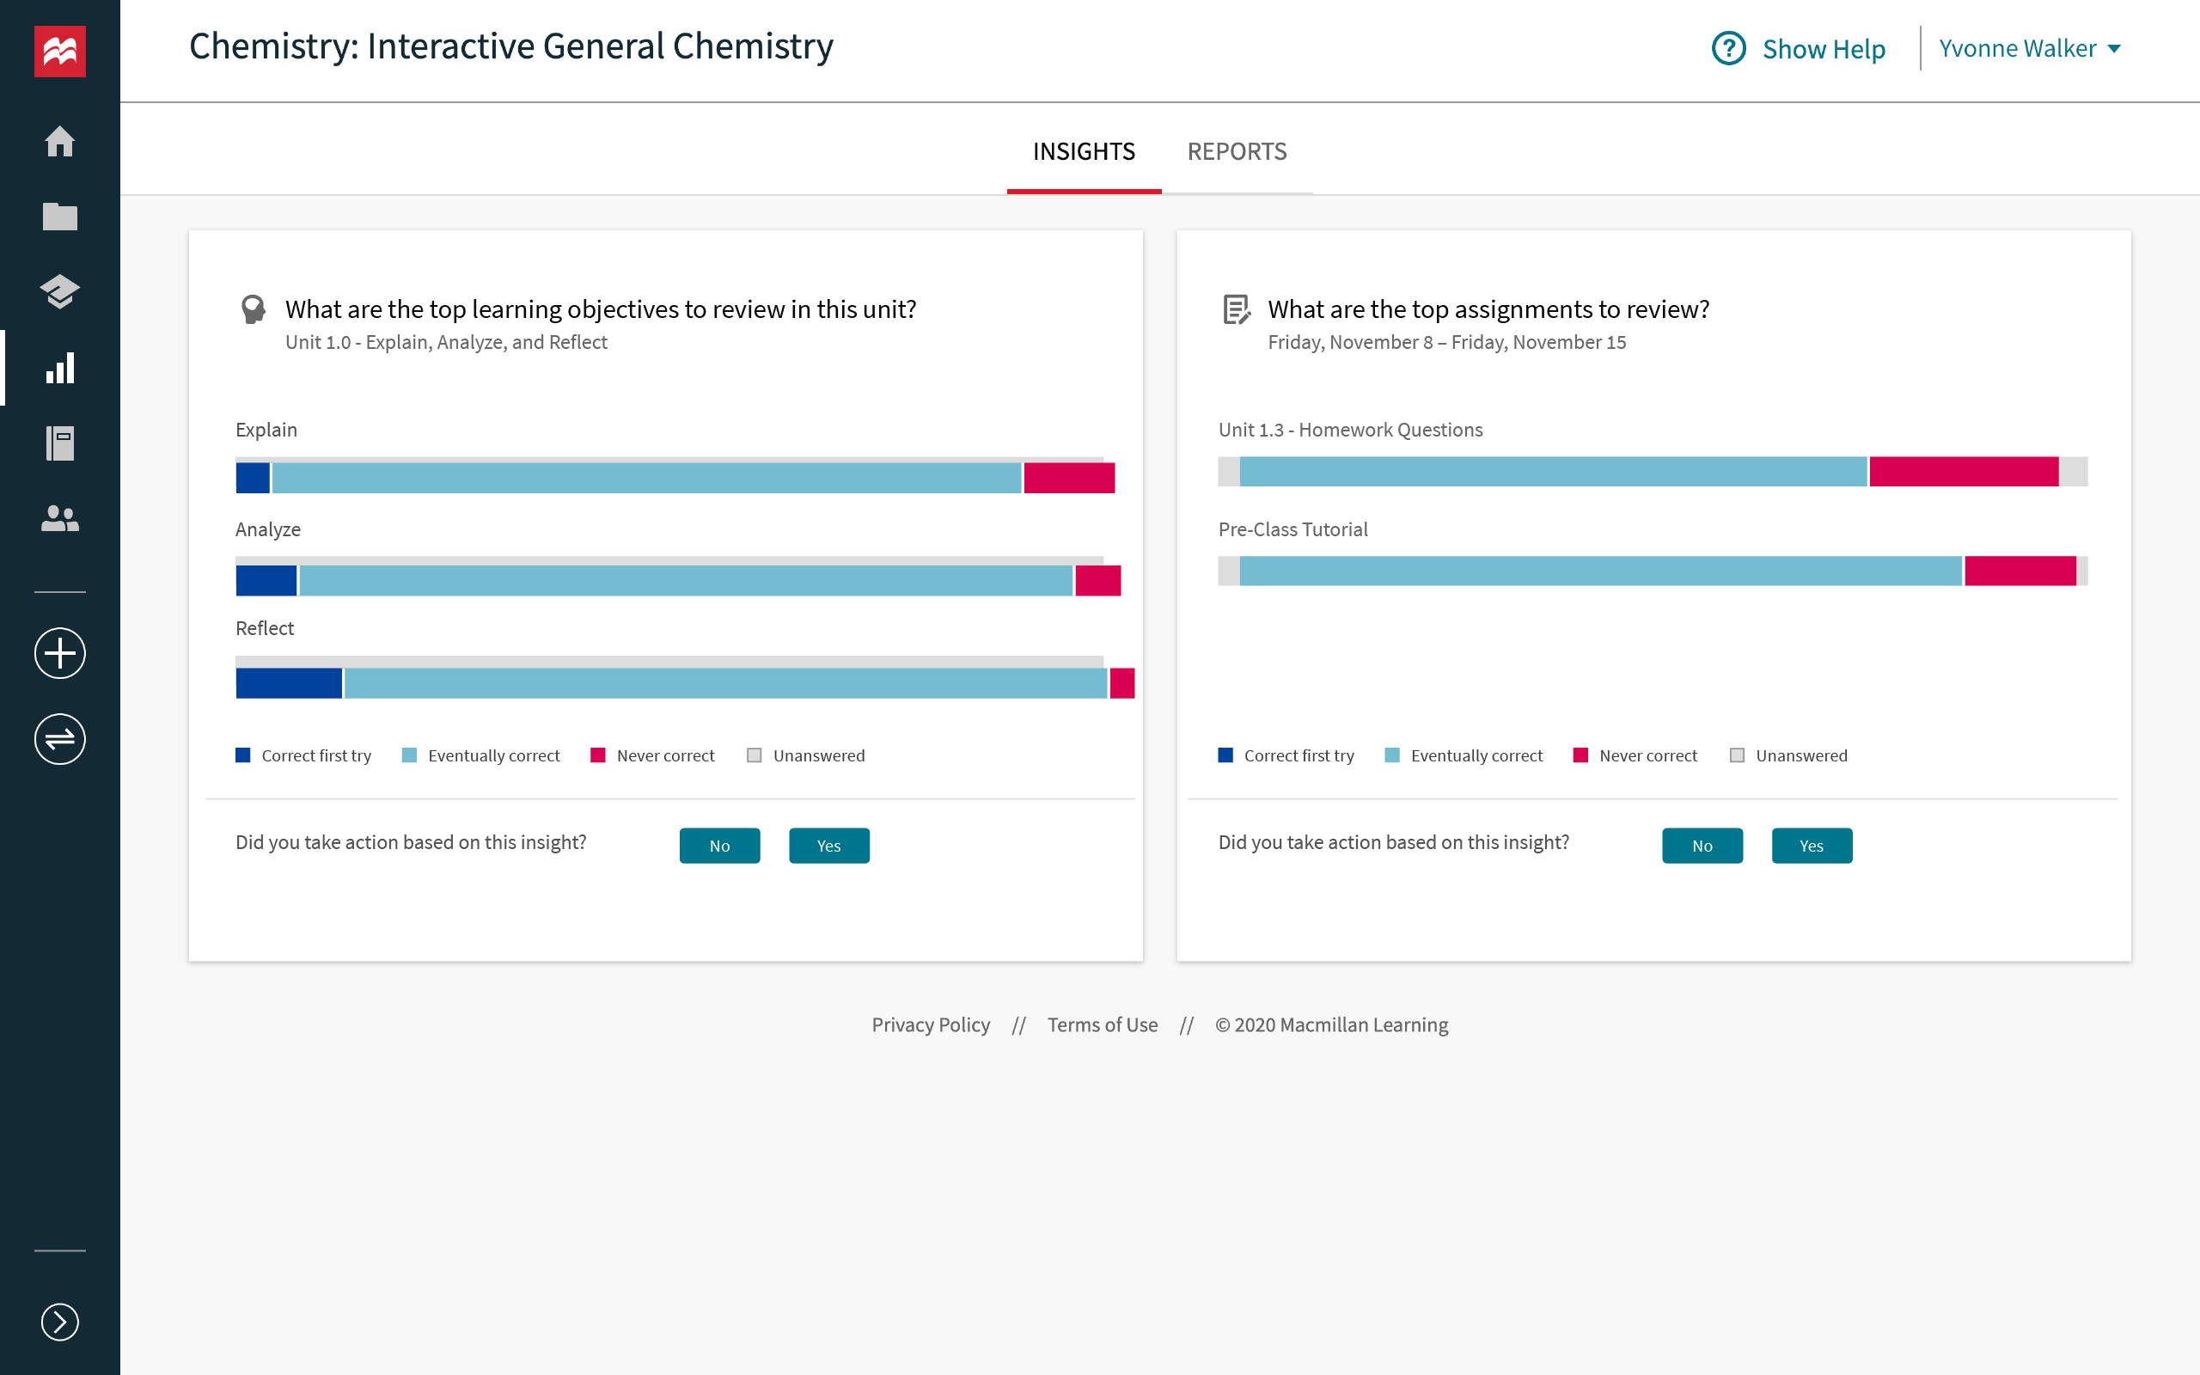Click the Explain bar's eventually correct segment

tap(646, 478)
